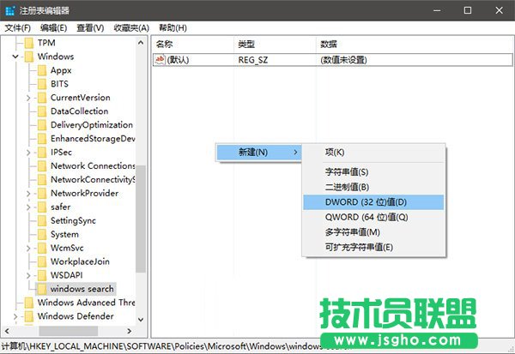Click the DataCollection folder icon
515x354 pixels.
(41, 111)
